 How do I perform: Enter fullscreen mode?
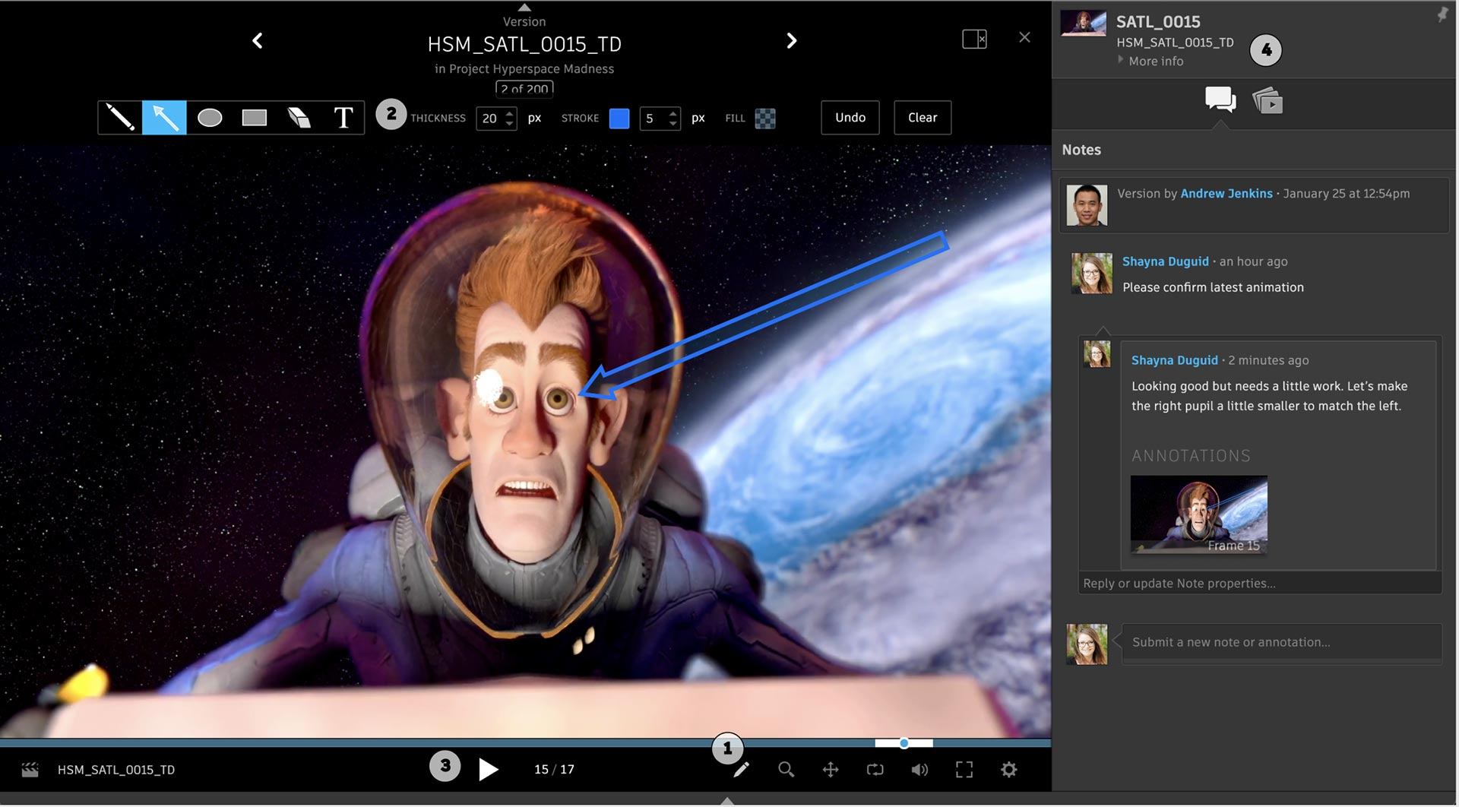point(964,770)
